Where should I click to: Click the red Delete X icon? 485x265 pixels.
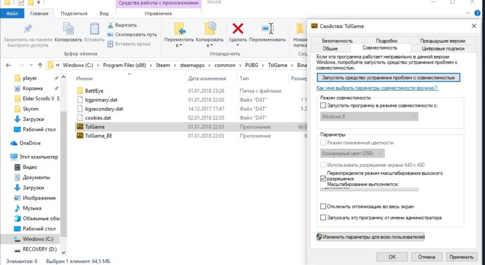[x=238, y=29]
